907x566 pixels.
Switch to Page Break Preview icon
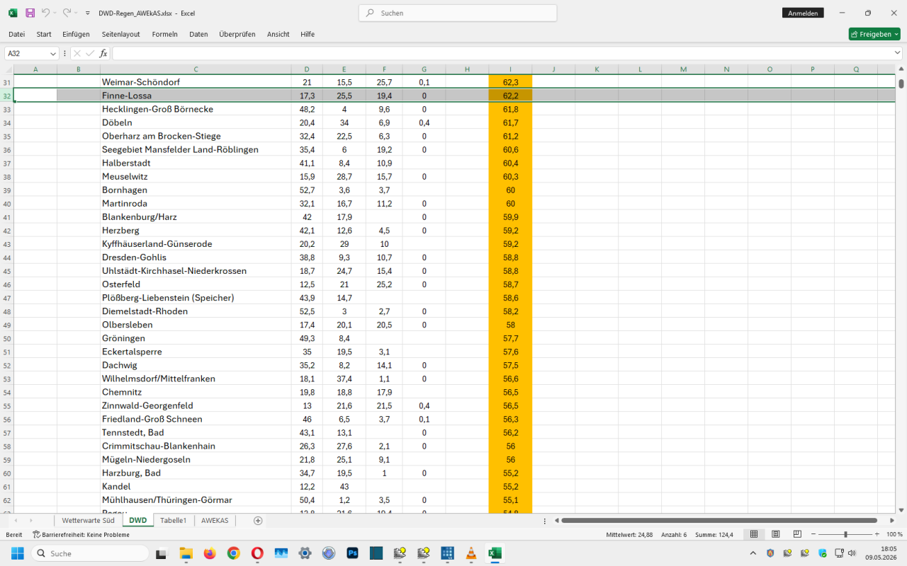[797, 534]
